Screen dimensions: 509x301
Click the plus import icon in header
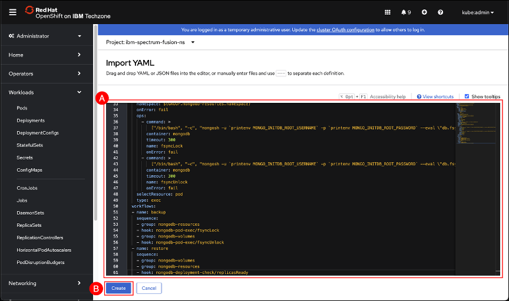(x=424, y=12)
